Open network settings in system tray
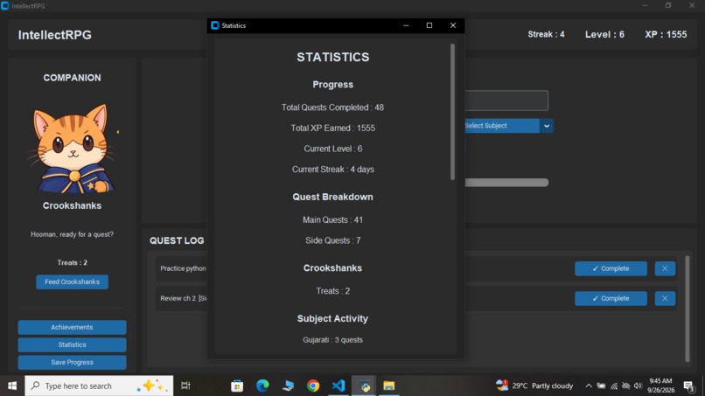This screenshot has width=705, height=396. click(x=614, y=386)
